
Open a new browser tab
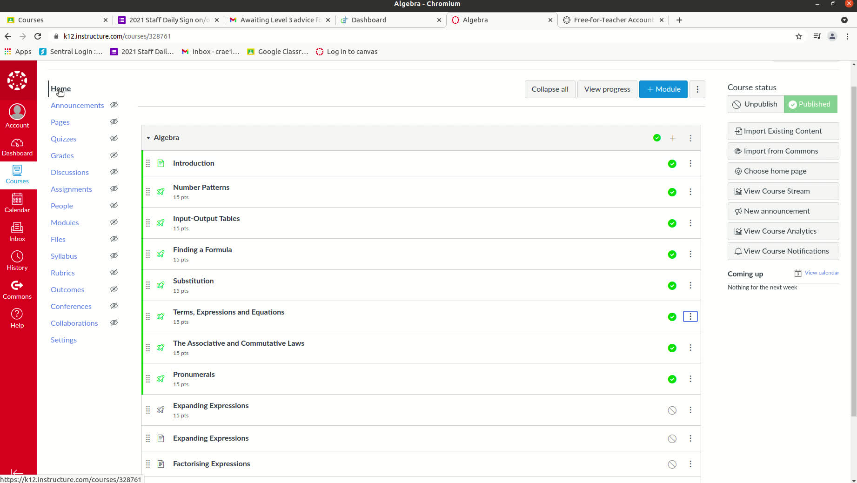[x=679, y=20]
